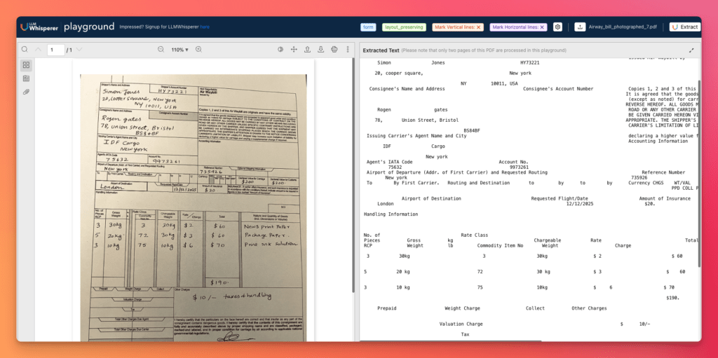
Task: Open the 110% zoom level dropdown
Action: coord(179,50)
